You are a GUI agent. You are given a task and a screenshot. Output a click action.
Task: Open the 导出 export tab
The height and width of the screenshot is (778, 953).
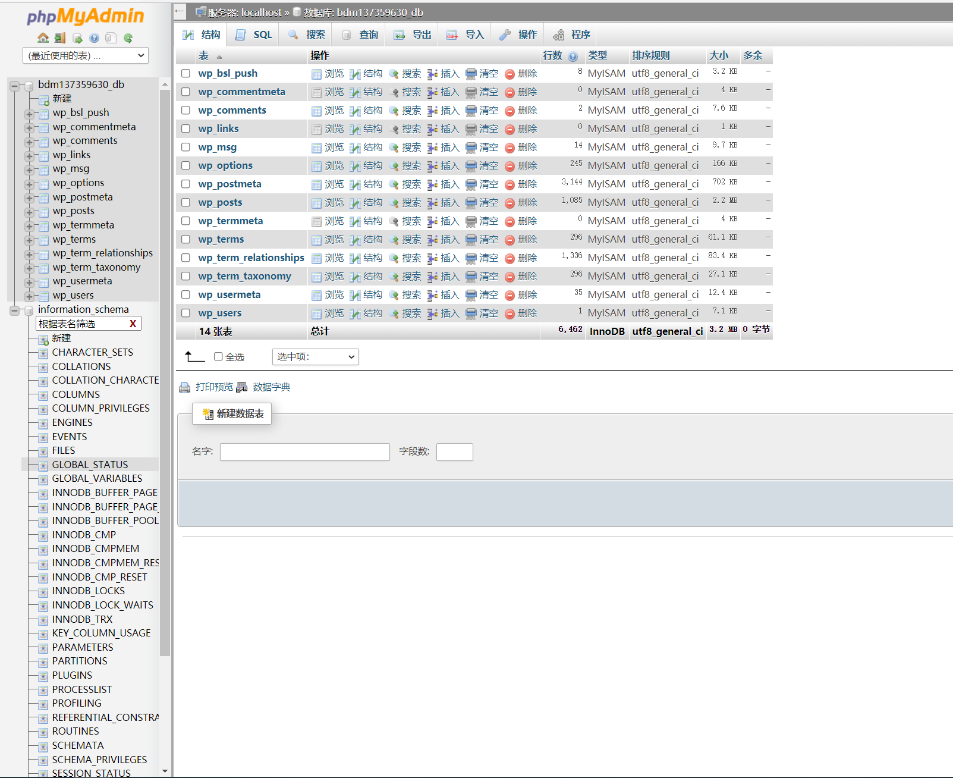(x=413, y=34)
